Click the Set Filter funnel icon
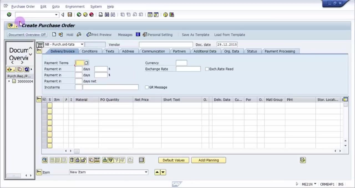 pyautogui.click(x=116, y=160)
